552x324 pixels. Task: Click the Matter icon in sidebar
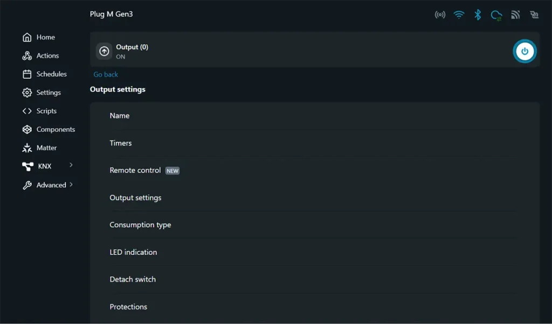[27, 148]
